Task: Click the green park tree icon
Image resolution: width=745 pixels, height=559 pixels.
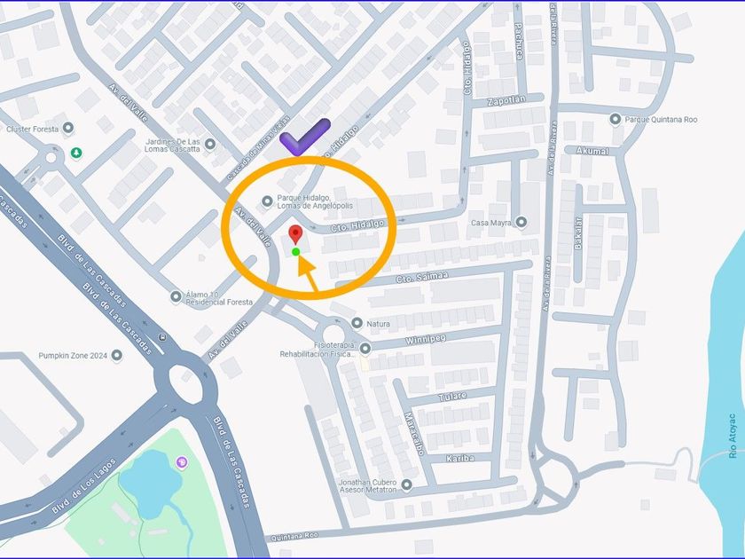Action: [76, 153]
